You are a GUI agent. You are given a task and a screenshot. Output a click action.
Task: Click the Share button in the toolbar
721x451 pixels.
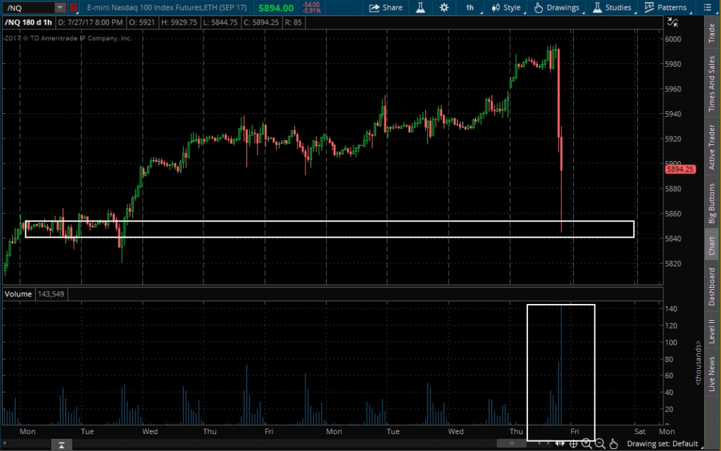pyautogui.click(x=386, y=8)
